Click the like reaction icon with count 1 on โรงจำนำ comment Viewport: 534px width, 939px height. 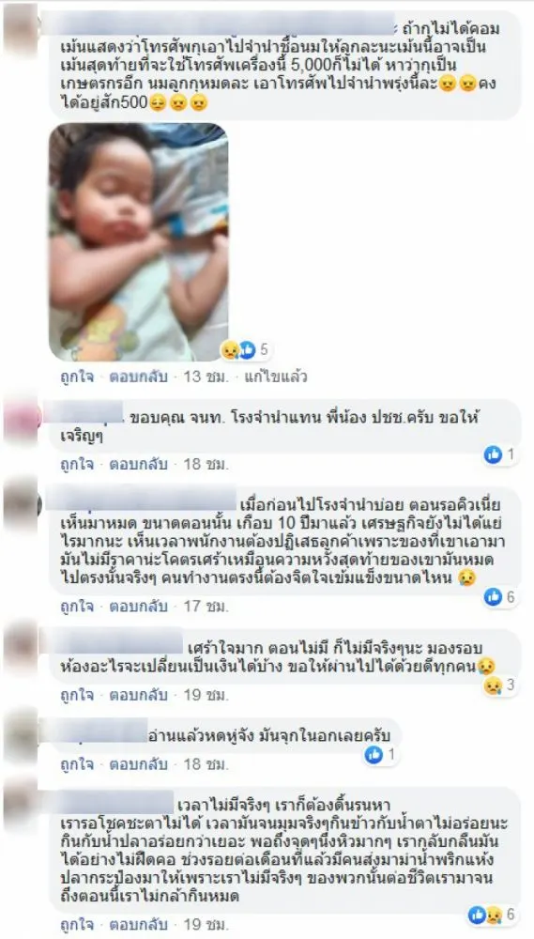coord(500,455)
